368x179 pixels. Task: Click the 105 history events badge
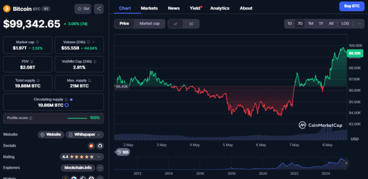123,152
